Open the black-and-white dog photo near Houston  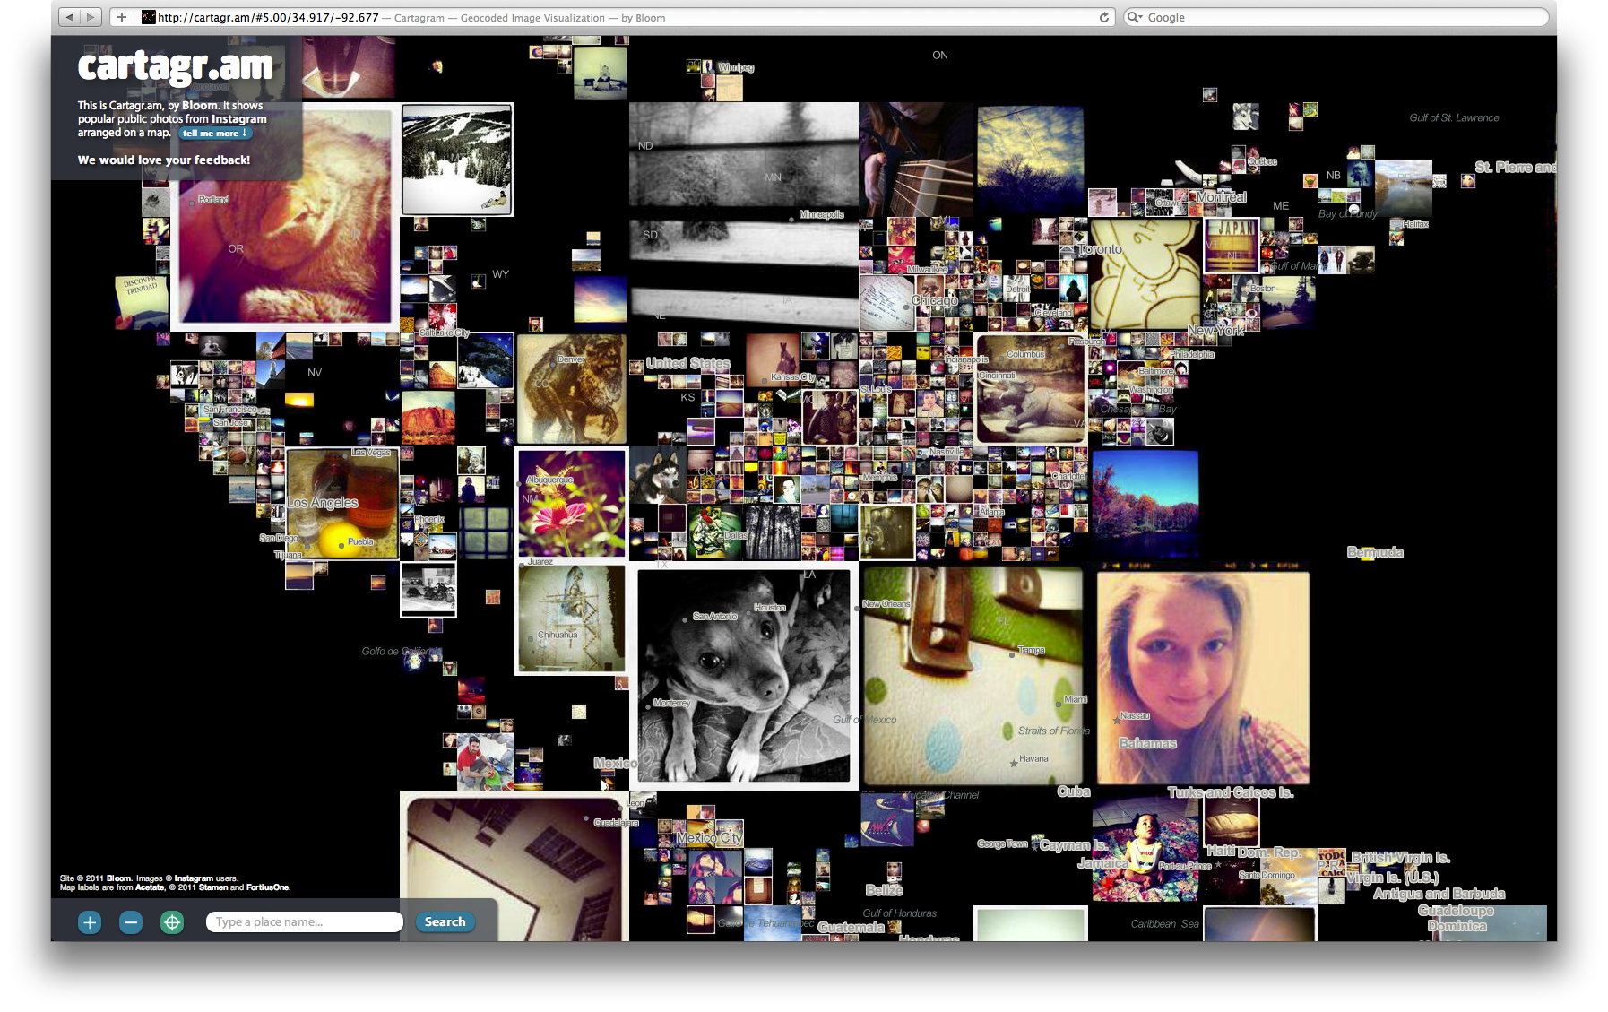[x=744, y=677]
